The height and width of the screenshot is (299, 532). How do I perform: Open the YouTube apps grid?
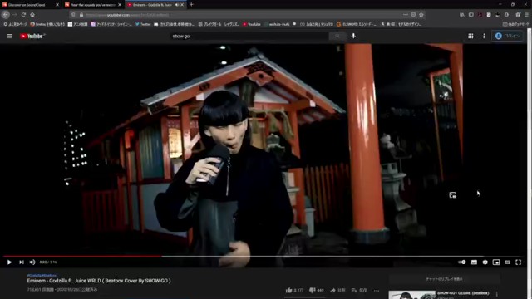tap(470, 36)
